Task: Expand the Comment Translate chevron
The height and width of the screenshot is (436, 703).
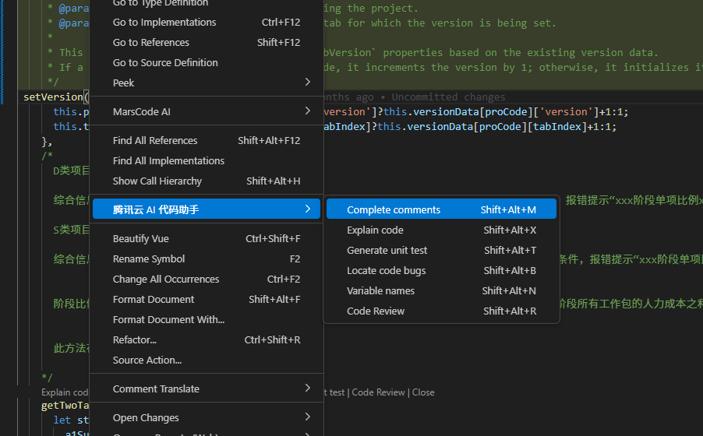Action: [x=308, y=388]
